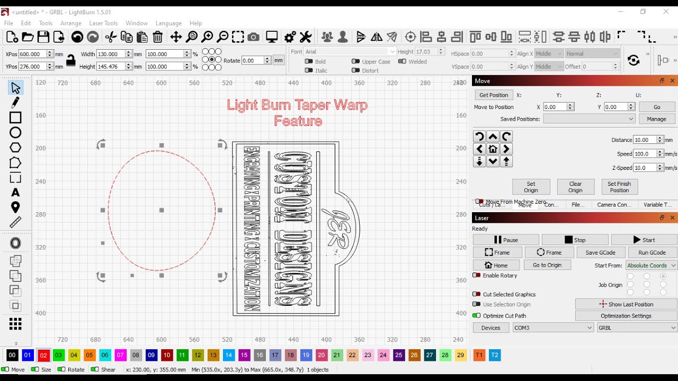678x381 pixels.
Task: Click the Move to Page Center target icon
Action: (411, 37)
